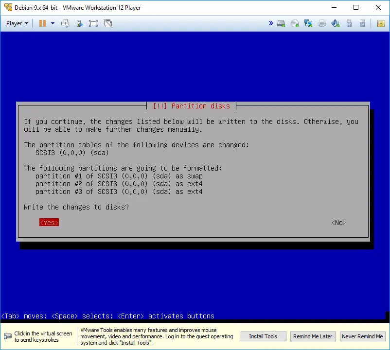Viewport: 390px width, 350px height.
Task: Click the orange pause virtual machine icon
Action: (42, 23)
